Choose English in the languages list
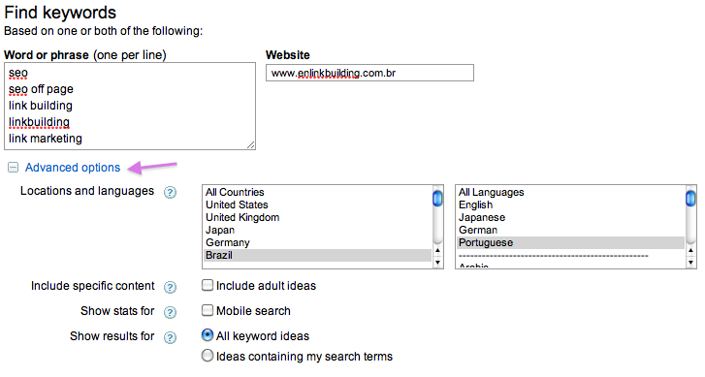The width and height of the screenshot is (705, 377). [570, 204]
